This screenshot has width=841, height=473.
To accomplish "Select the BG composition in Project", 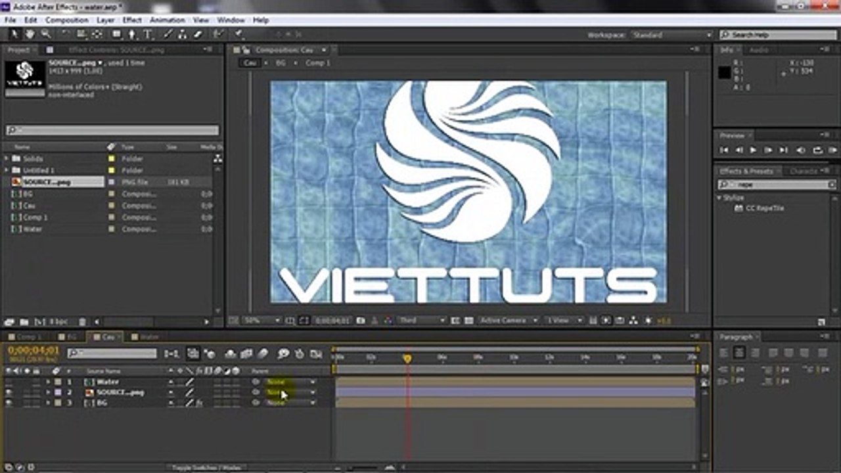I will (x=28, y=194).
